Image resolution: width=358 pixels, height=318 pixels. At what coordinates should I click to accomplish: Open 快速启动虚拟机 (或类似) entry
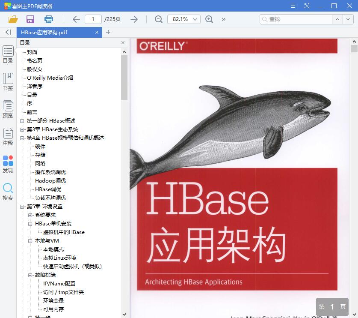click(x=72, y=267)
